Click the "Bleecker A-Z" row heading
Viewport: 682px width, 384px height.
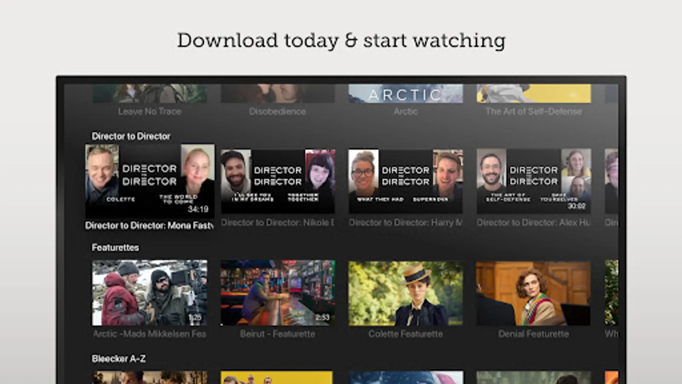click(x=118, y=359)
